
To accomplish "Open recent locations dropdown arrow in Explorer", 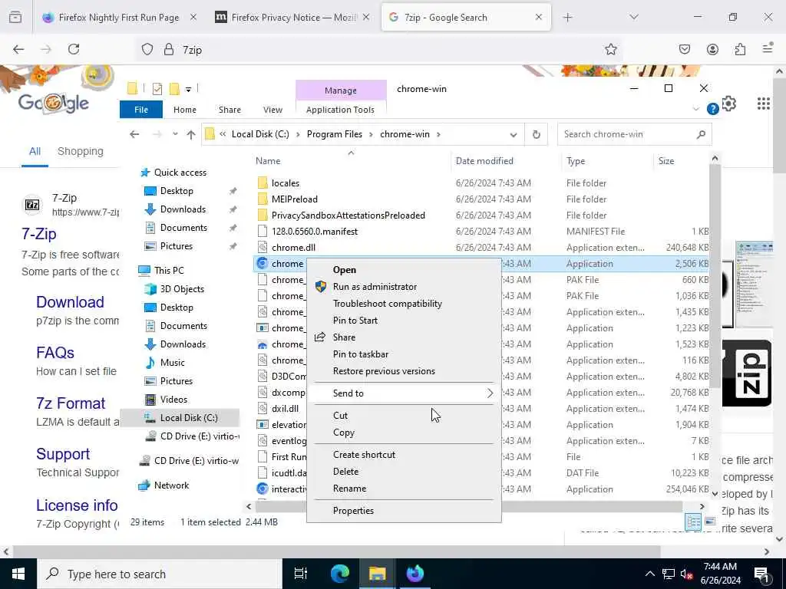I will click(175, 134).
